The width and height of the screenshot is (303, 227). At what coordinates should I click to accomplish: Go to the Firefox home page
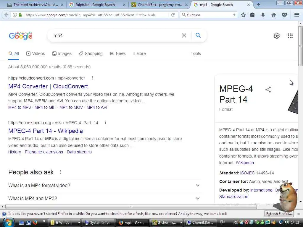point(274,15)
